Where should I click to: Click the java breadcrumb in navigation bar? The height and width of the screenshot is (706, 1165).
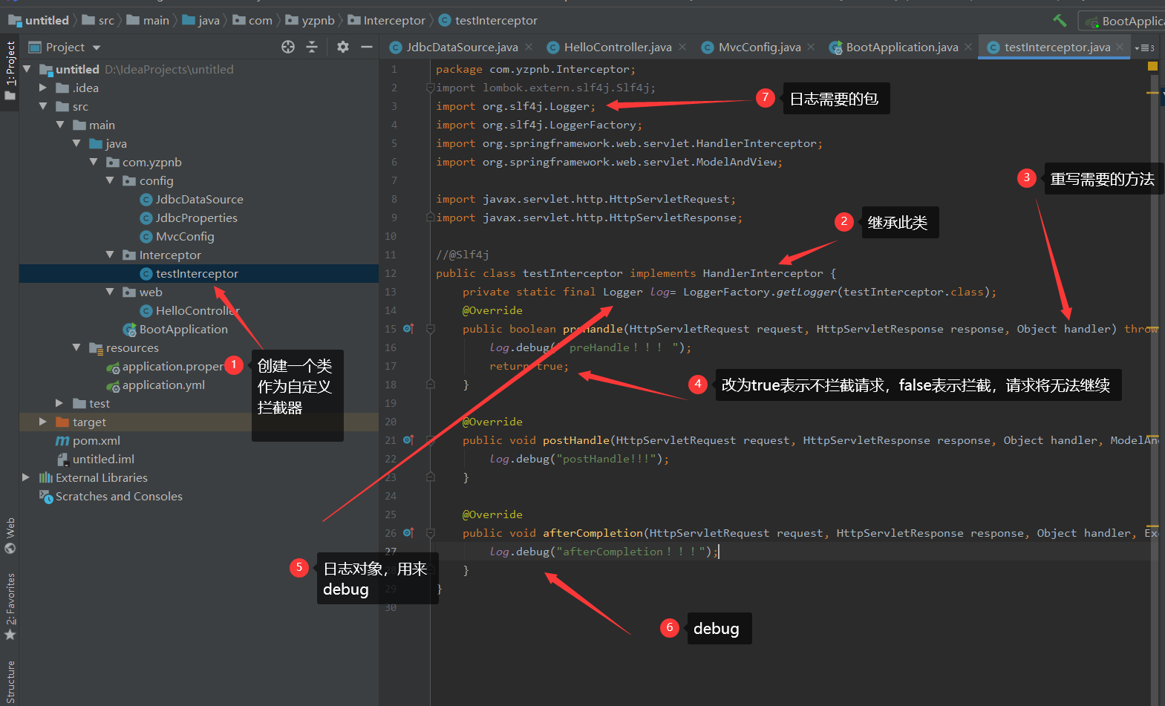201,21
